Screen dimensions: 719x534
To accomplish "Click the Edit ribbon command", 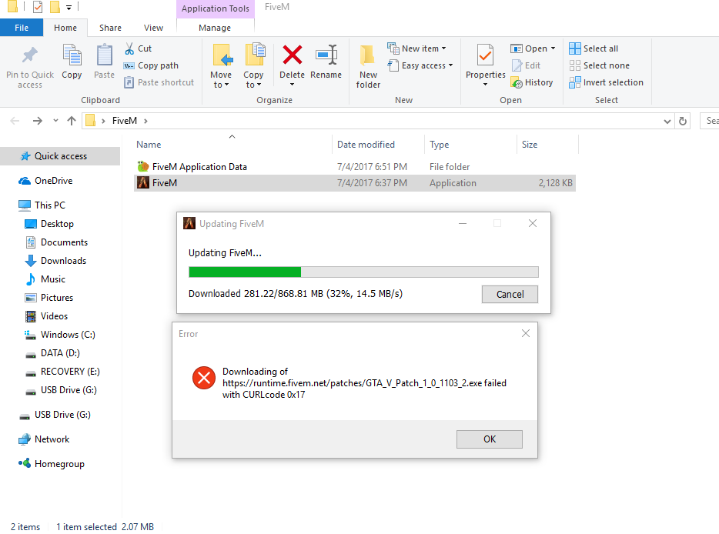I will (x=526, y=65).
